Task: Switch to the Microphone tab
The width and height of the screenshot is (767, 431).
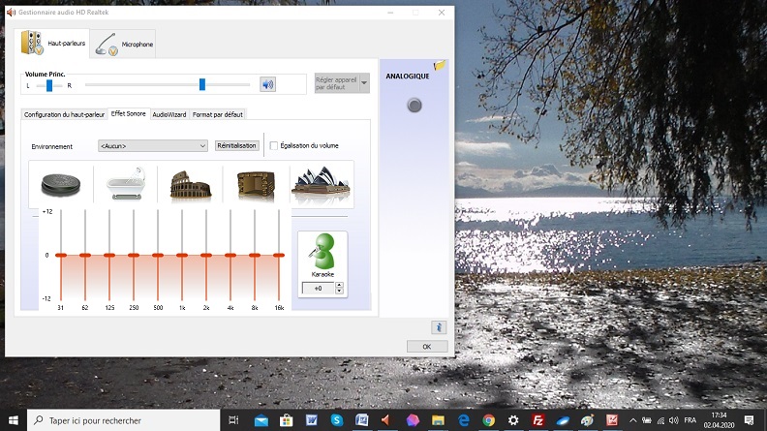Action: (x=126, y=44)
